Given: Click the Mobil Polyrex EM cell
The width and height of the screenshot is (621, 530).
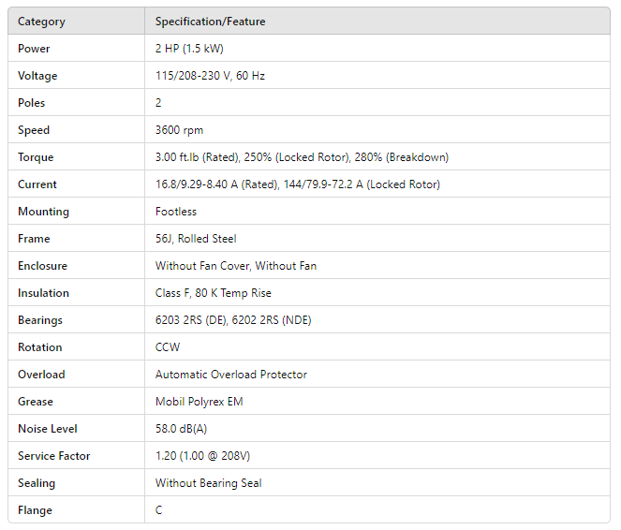Looking at the screenshot, I should coord(198,402).
